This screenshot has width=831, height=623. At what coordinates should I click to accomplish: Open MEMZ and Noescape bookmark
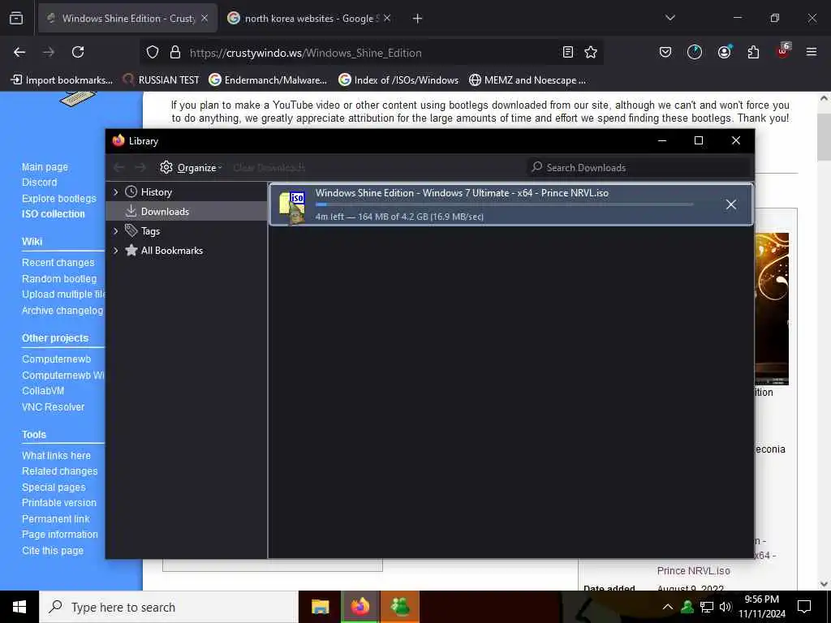tap(527, 80)
